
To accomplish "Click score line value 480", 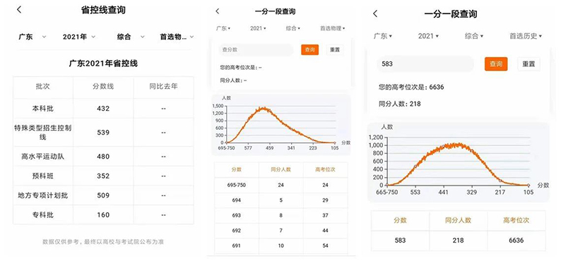I will point(103,157).
